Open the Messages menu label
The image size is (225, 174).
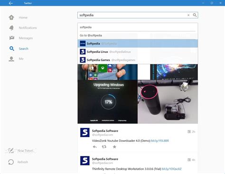[x=26, y=38]
